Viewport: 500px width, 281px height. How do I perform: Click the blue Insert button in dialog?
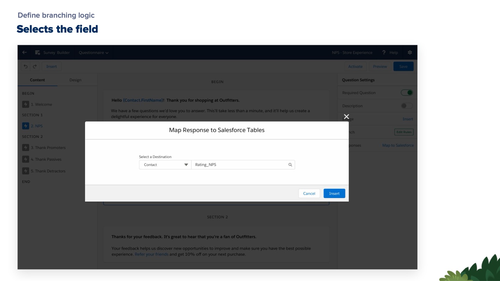(x=334, y=194)
